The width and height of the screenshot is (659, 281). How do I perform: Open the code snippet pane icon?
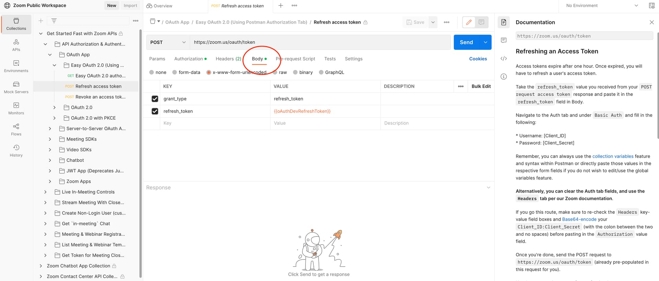(504, 59)
